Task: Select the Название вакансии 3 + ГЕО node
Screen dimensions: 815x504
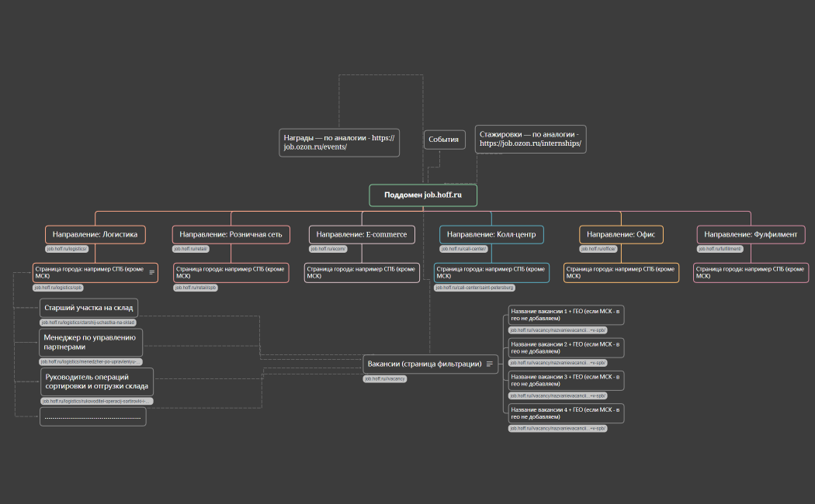Action: (x=566, y=380)
